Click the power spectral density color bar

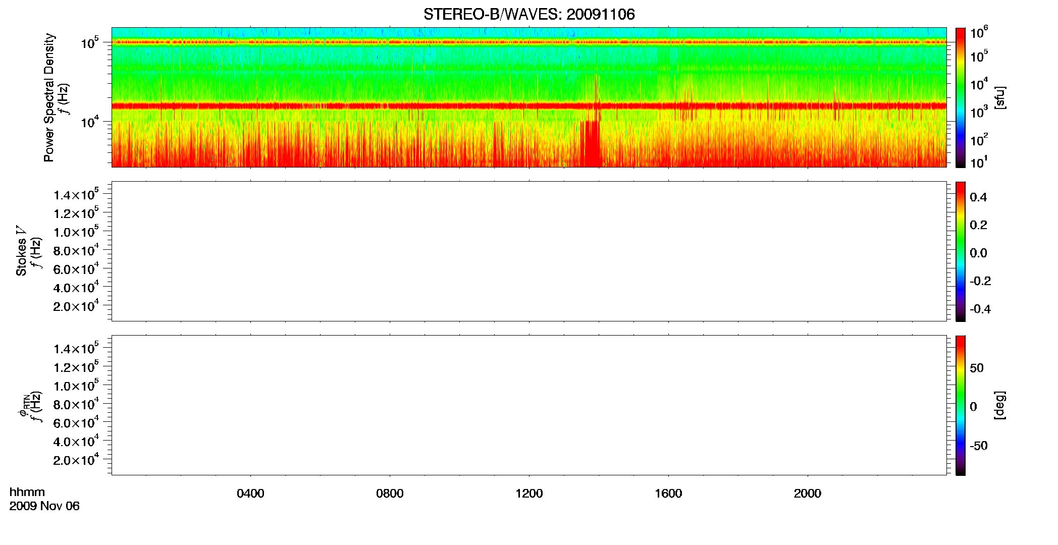point(960,97)
